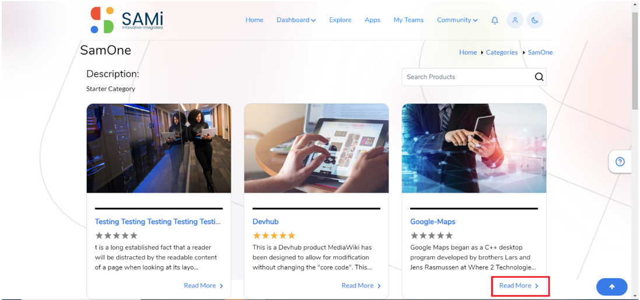The height and width of the screenshot is (300, 640).
Task: Open the user profile icon
Action: coord(515,20)
